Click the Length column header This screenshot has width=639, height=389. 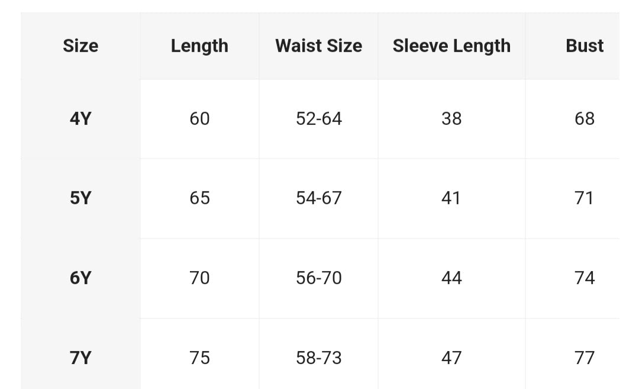tap(199, 46)
